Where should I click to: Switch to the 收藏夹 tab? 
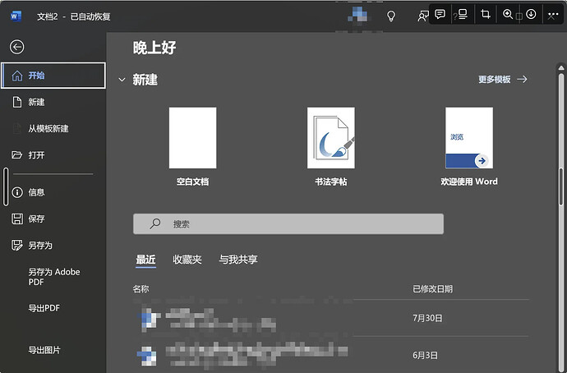pyautogui.click(x=187, y=260)
